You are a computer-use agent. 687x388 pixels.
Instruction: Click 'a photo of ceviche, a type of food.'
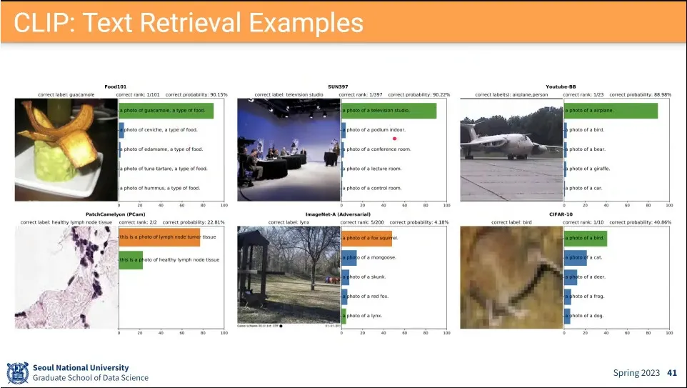(x=159, y=130)
